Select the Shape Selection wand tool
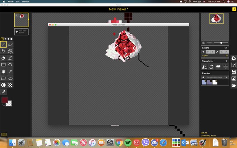 click(10, 71)
